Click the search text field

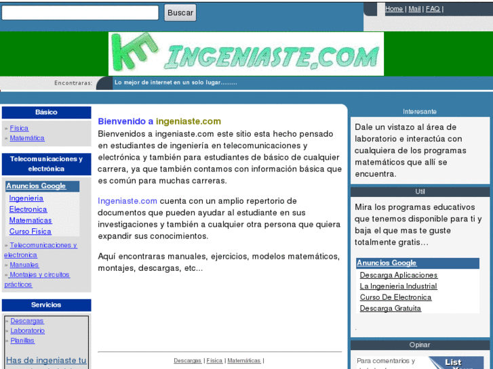(80, 13)
